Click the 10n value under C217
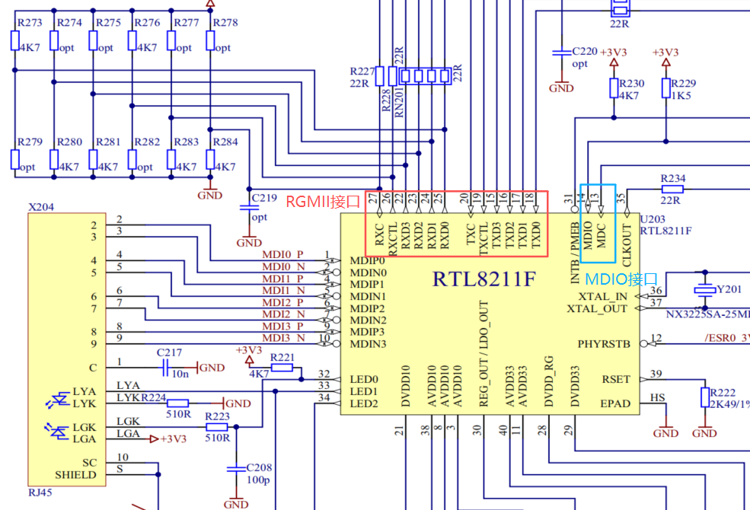 point(180,375)
